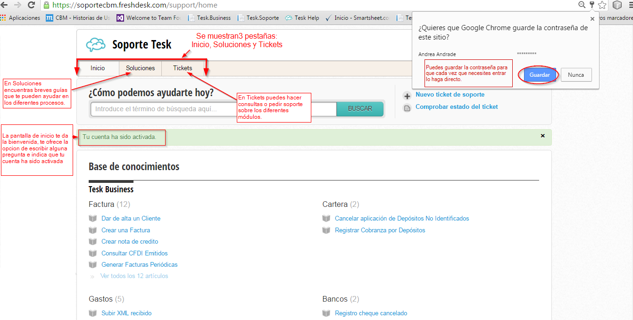This screenshot has width=633, height=320.
Task: Switch to the Soluciones tab
Action: click(x=140, y=68)
